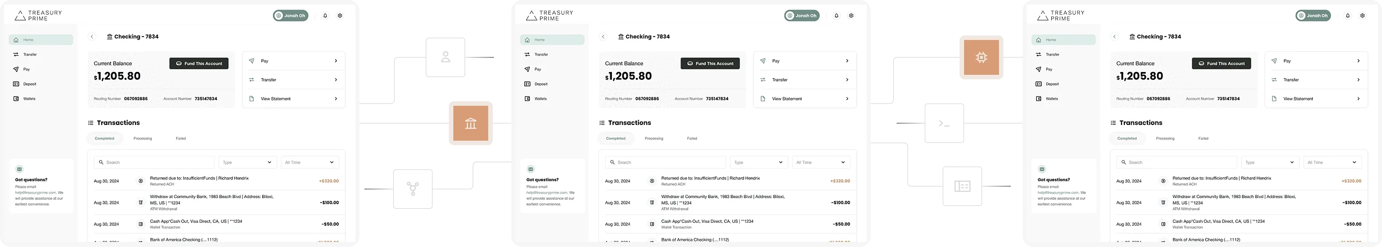
Task: Open Type dropdown in middle dashboard
Action: (759, 163)
